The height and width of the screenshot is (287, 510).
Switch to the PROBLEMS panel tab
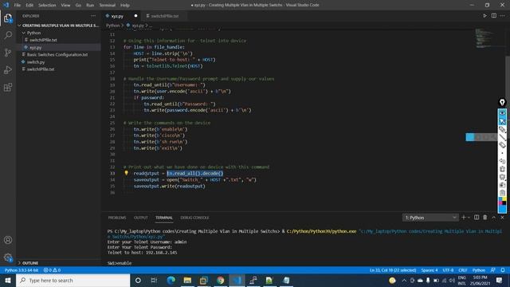point(117,218)
